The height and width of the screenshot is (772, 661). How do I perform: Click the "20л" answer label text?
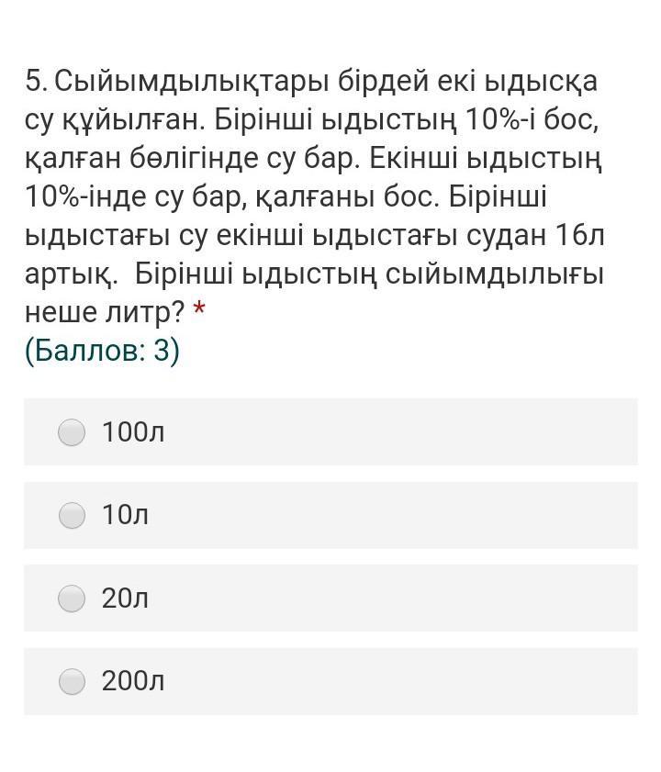[x=125, y=599]
